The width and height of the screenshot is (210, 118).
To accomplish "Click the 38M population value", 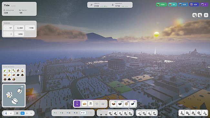I will 6,13.
